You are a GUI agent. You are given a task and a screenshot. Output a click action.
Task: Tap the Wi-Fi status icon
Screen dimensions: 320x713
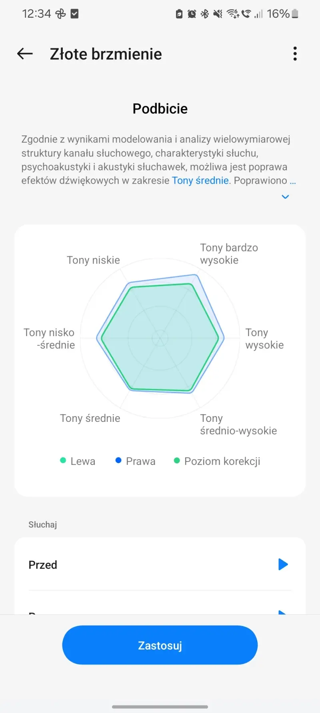[x=232, y=14]
